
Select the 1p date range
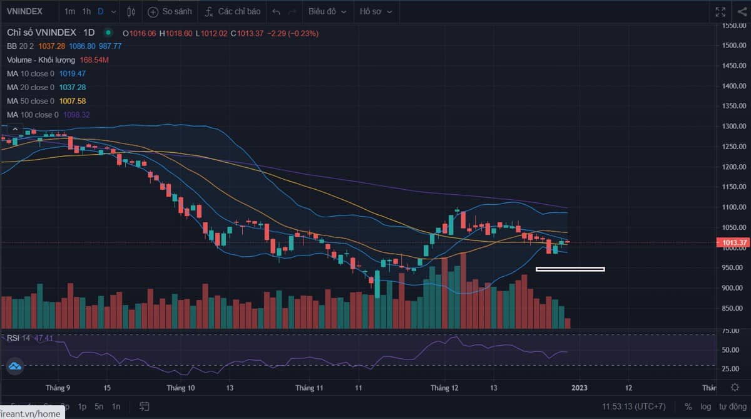click(x=82, y=406)
